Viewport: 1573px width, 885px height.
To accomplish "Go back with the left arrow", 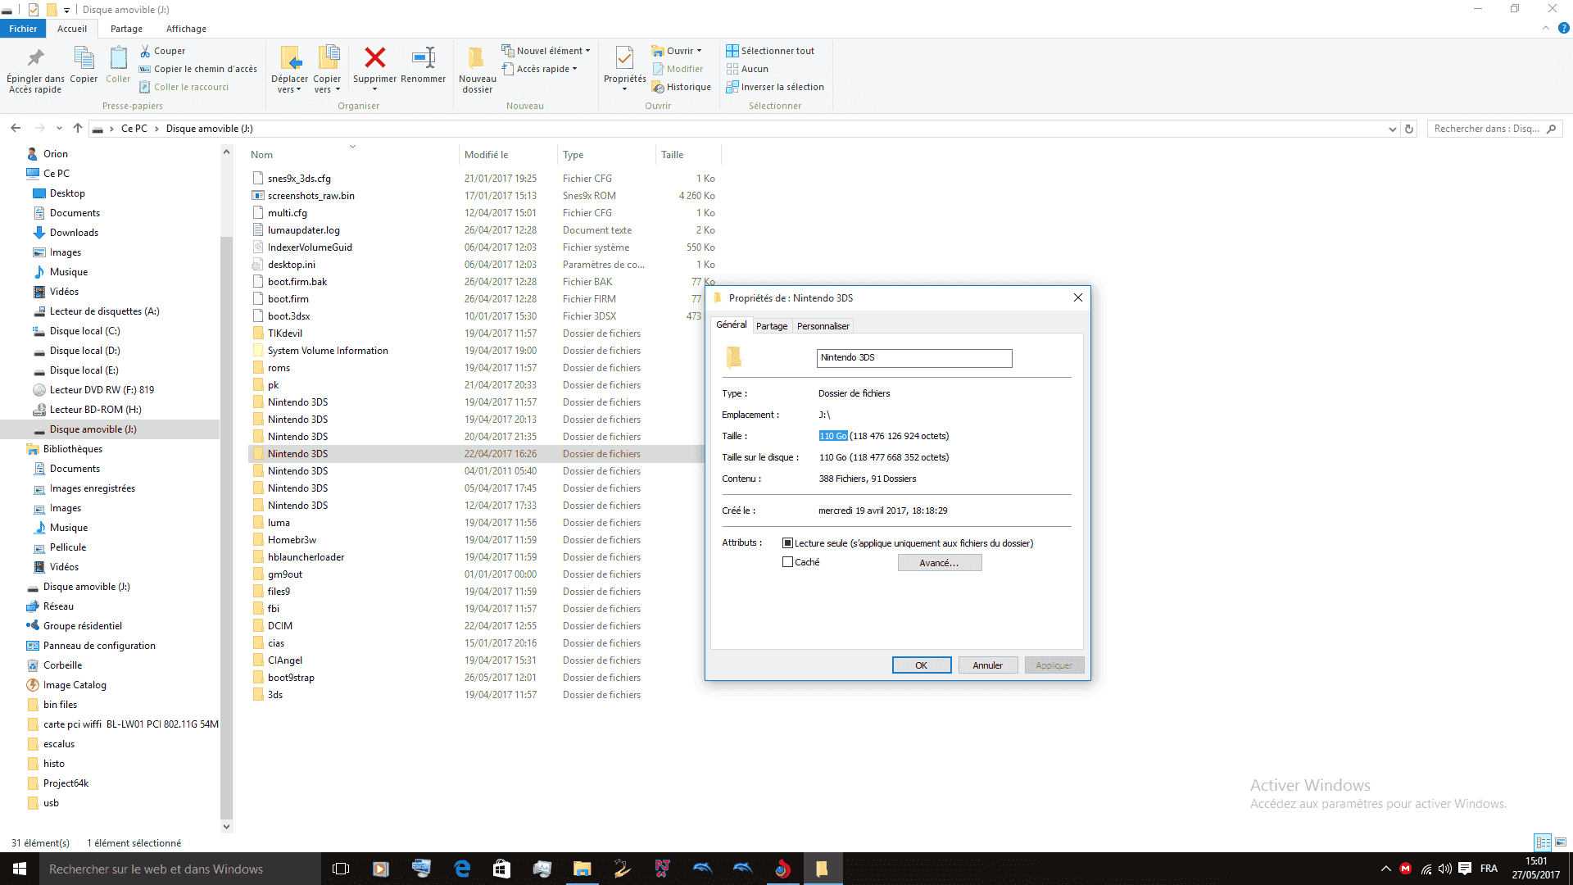I will coord(16,129).
